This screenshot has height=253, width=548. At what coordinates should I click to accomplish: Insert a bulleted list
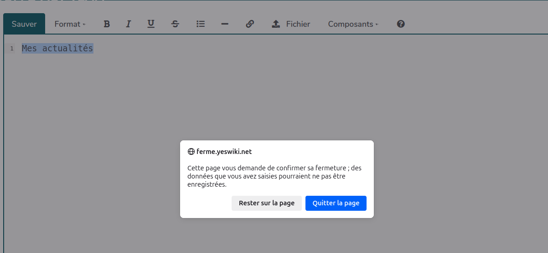[200, 24]
